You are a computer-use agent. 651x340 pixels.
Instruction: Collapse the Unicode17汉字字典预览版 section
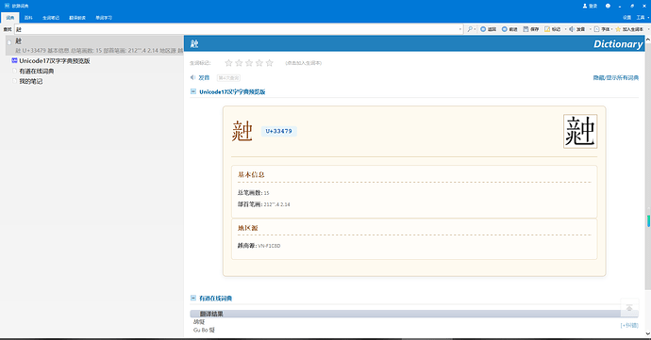point(193,91)
